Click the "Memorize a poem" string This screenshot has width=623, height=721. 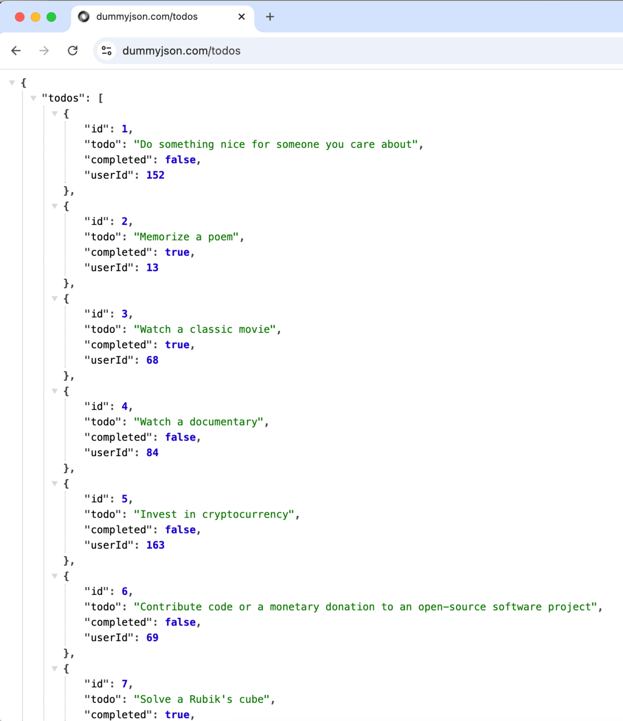pyautogui.click(x=186, y=237)
